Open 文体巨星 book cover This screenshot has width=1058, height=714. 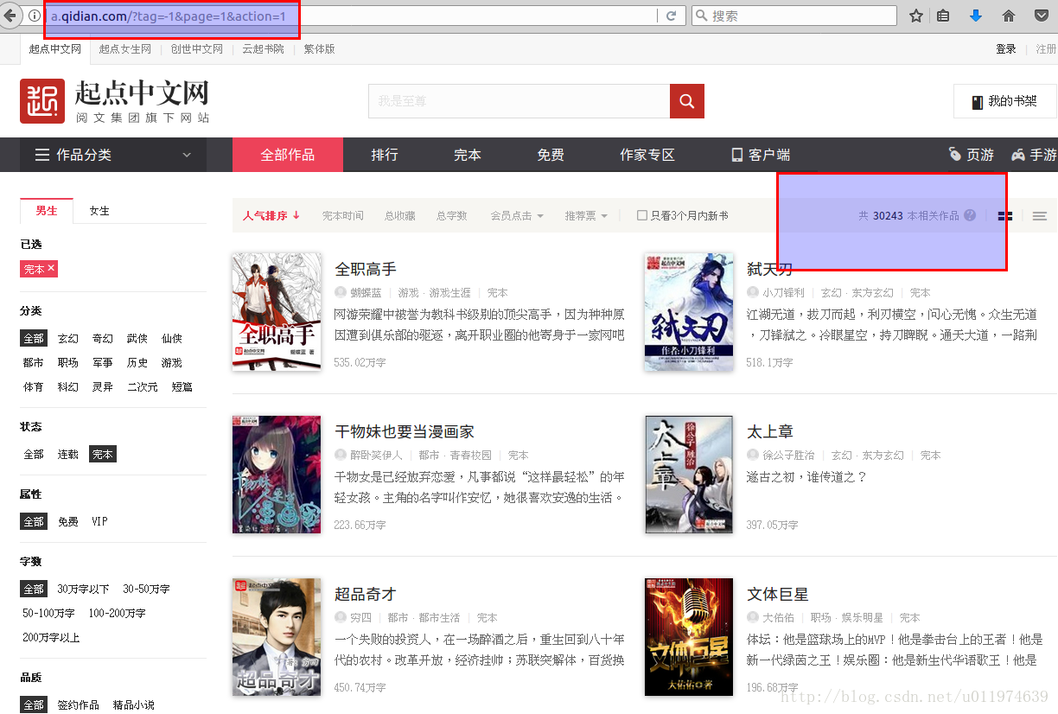tap(689, 636)
